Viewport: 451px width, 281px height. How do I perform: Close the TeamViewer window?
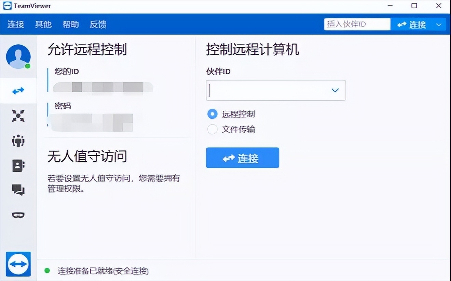click(439, 6)
